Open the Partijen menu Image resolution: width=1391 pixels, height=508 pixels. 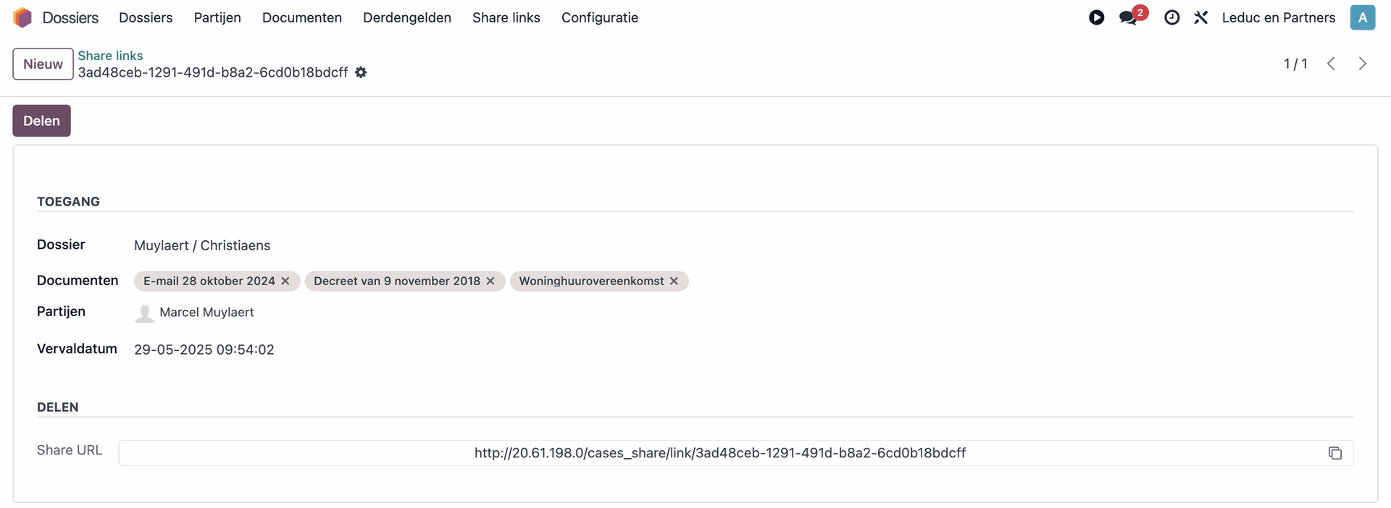pos(217,17)
